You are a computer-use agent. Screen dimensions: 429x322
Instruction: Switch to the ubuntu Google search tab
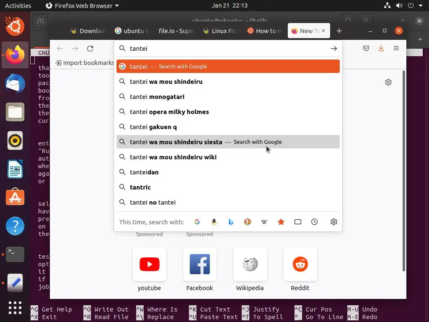tap(132, 31)
